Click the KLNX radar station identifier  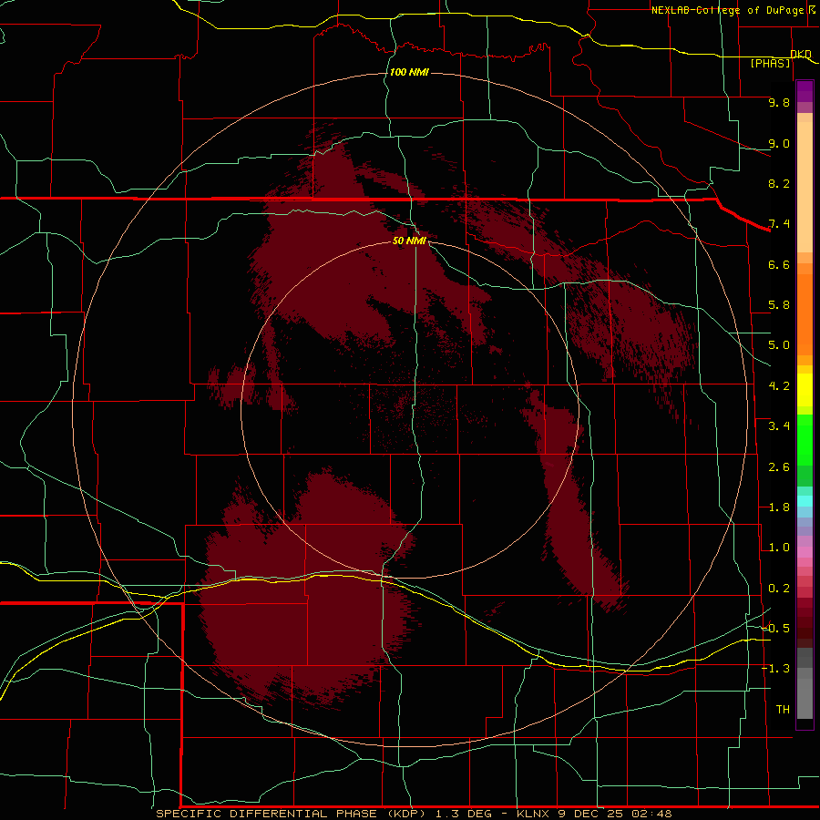pos(533,814)
